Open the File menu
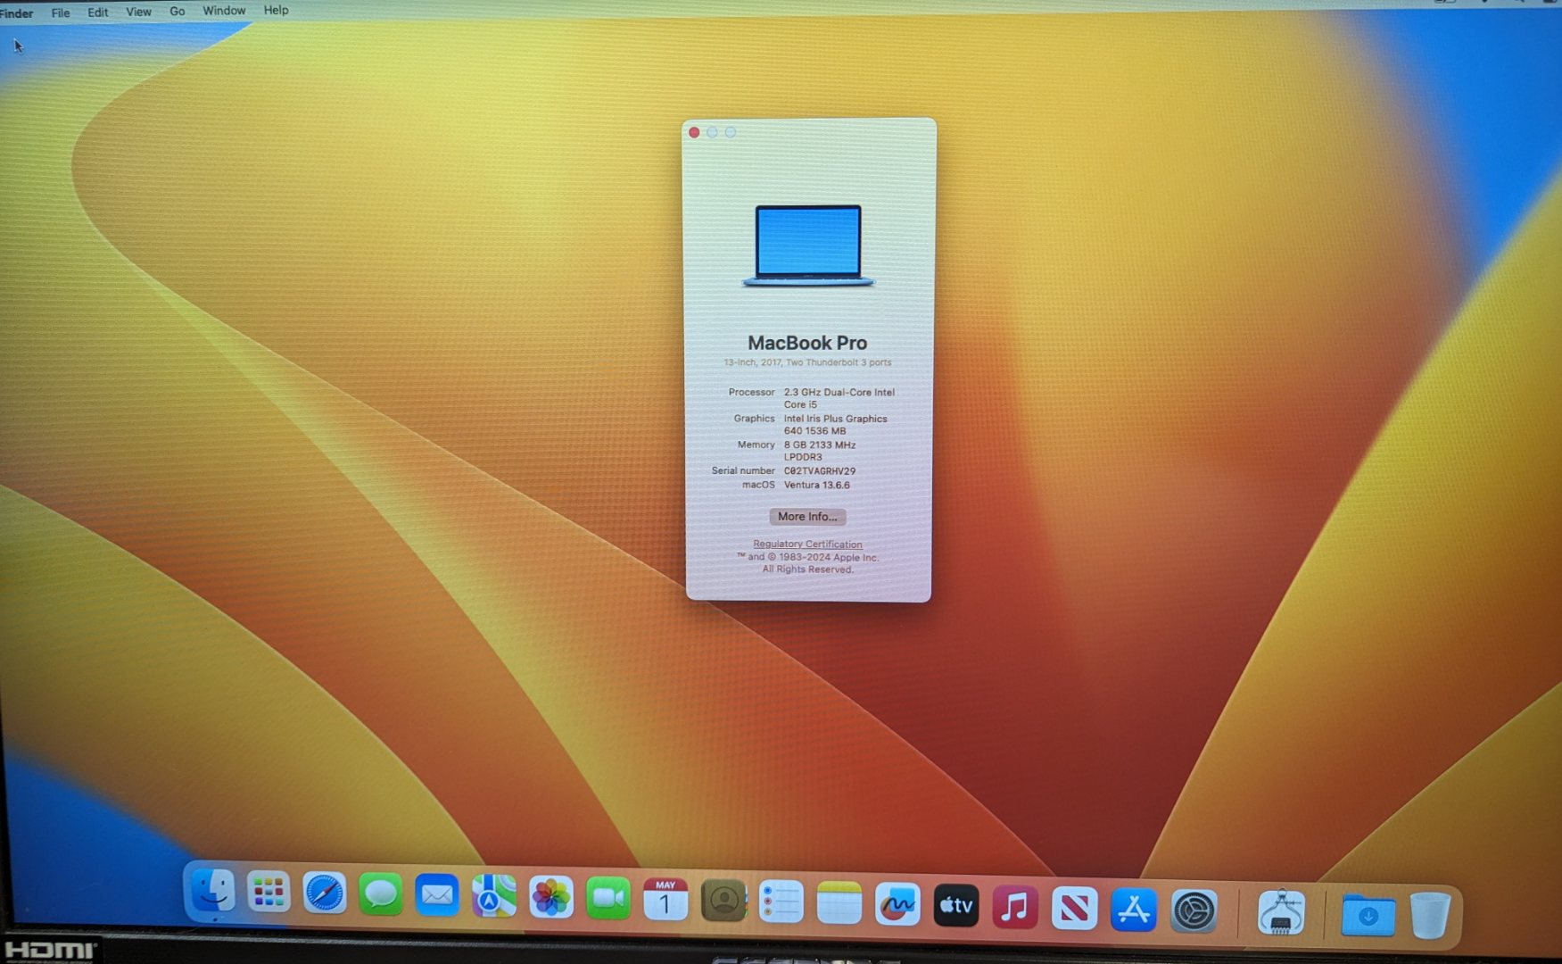Image resolution: width=1562 pixels, height=964 pixels. [x=61, y=12]
